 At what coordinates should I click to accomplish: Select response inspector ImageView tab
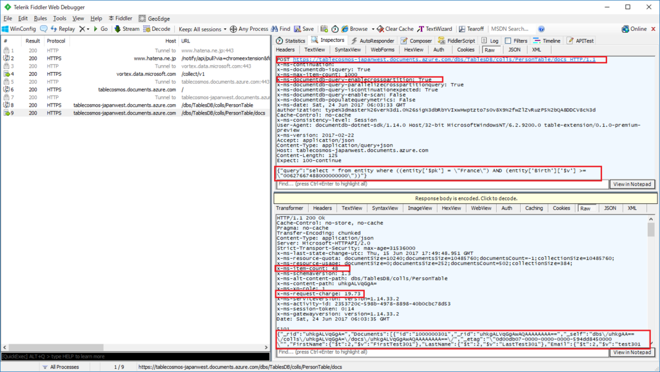(x=420, y=208)
